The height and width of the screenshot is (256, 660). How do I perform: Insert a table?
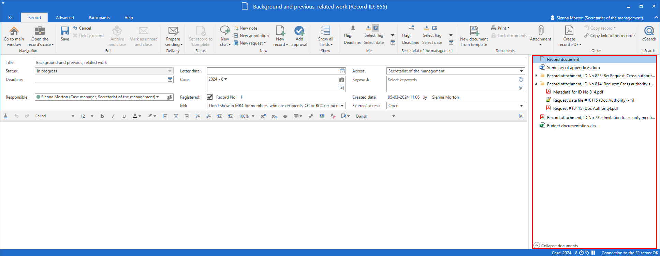click(x=298, y=116)
